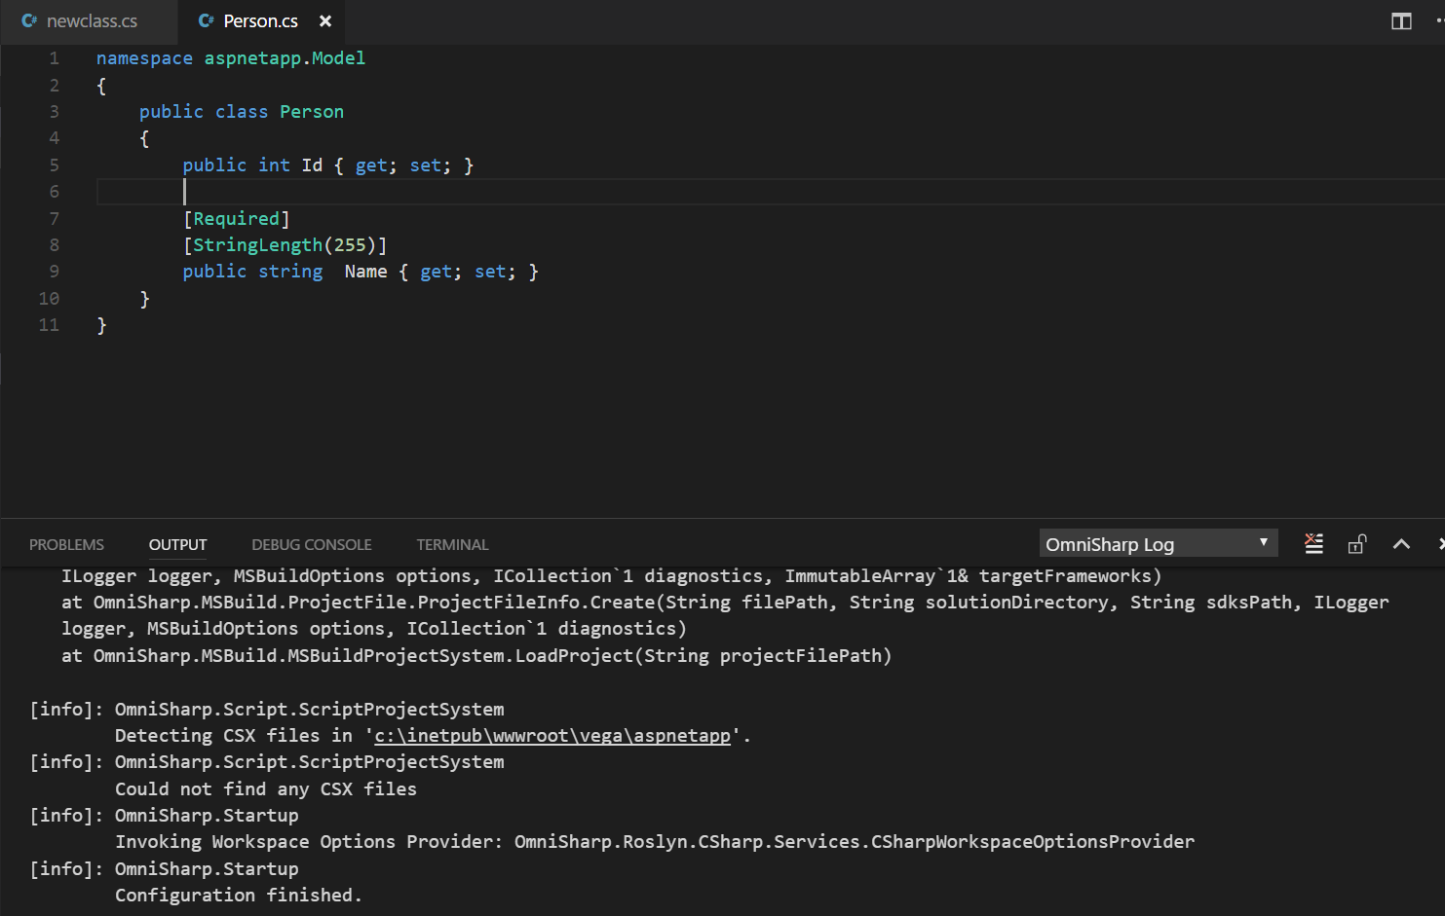This screenshot has height=916, width=1445.
Task: Select the Person.cs editor tab
Action: tap(260, 20)
